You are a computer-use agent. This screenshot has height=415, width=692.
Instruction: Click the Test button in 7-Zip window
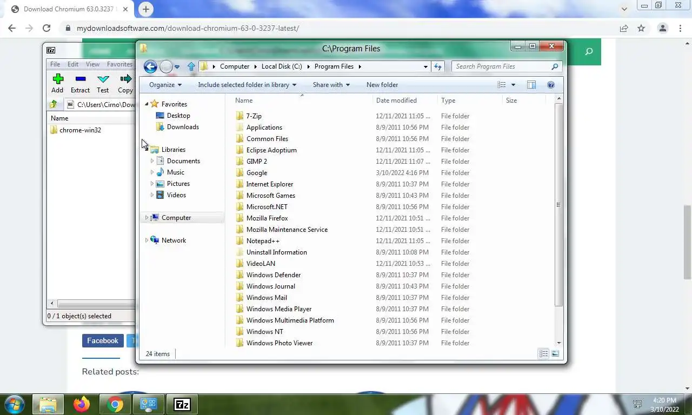(x=103, y=84)
